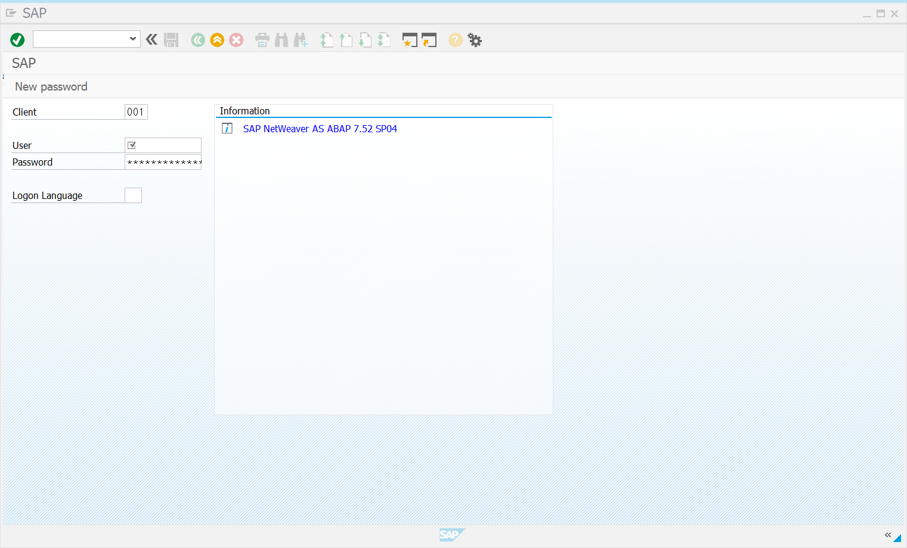Image resolution: width=907 pixels, height=548 pixels.
Task: Click the New password button
Action: [51, 87]
